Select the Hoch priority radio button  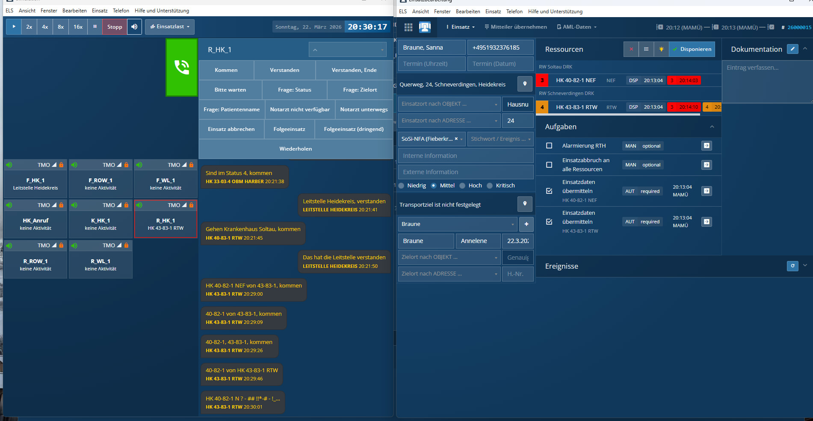[x=462, y=186]
